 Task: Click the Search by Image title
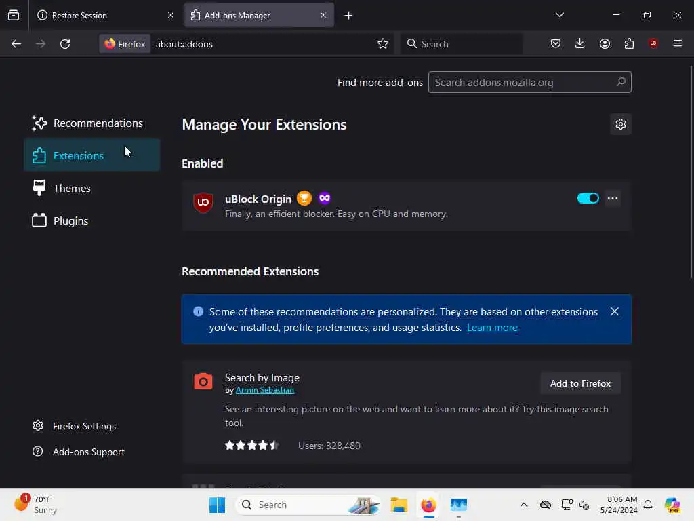(262, 377)
